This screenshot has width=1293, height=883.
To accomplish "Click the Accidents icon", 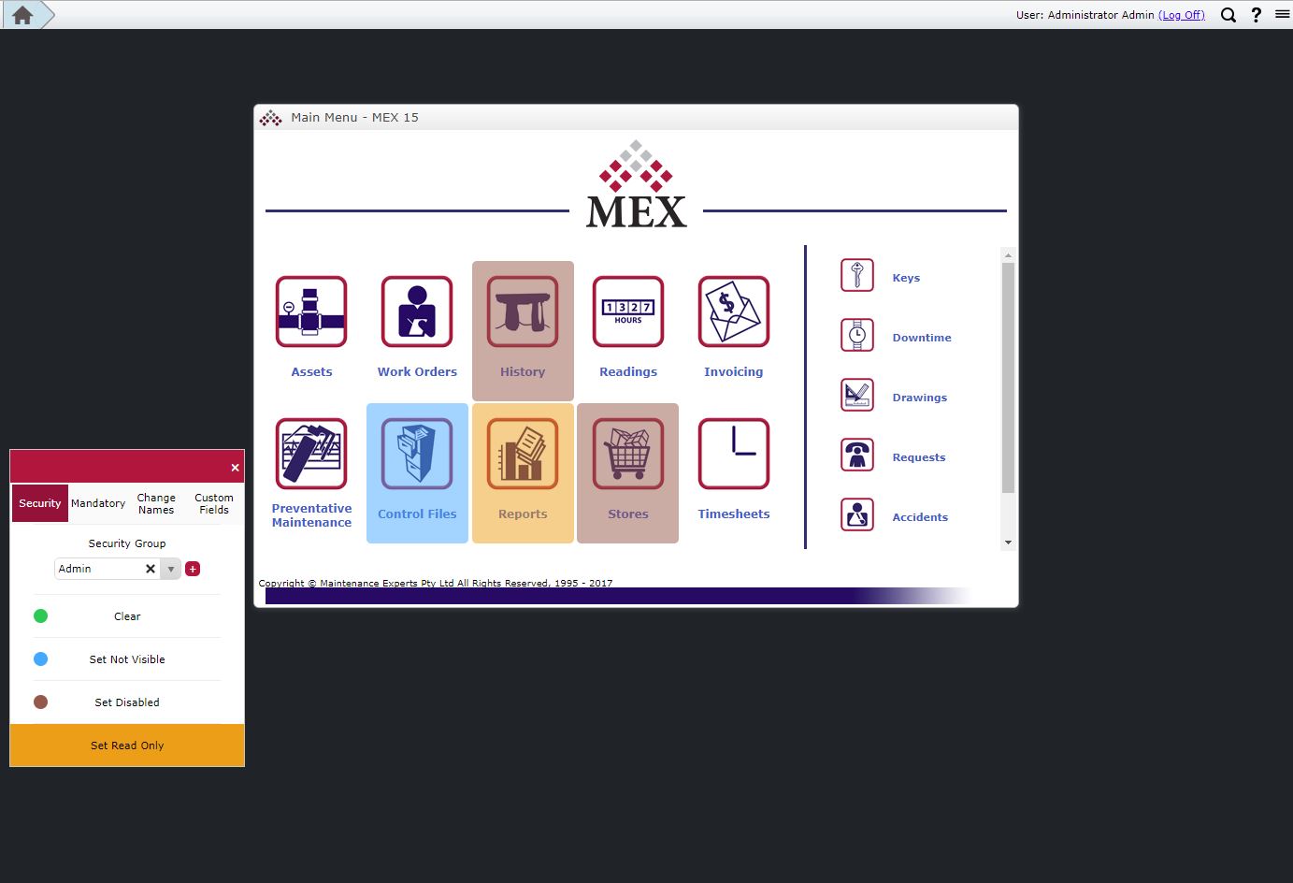I will [857, 515].
